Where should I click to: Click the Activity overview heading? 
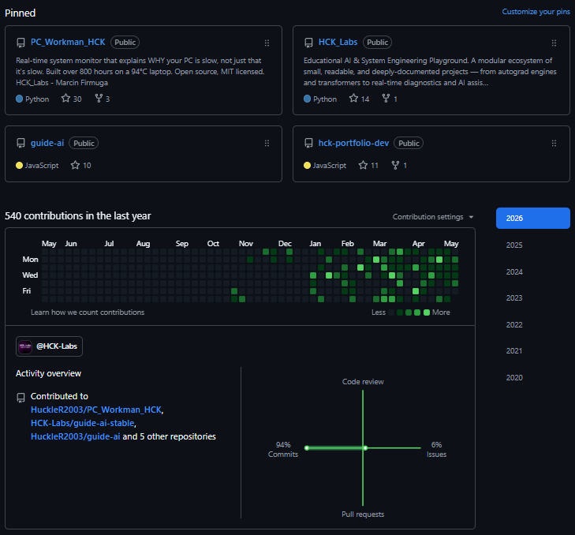48,373
